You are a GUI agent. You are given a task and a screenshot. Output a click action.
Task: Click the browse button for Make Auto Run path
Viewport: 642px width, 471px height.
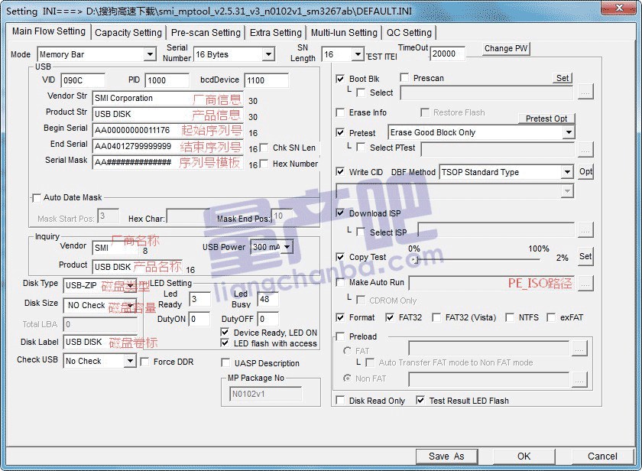[x=585, y=283]
